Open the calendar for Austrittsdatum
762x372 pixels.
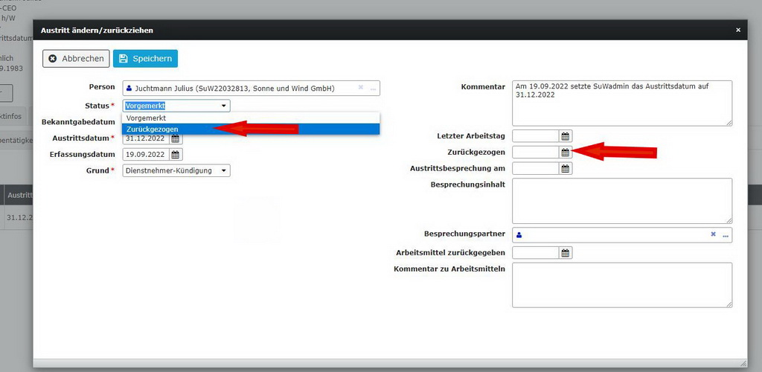click(x=176, y=138)
